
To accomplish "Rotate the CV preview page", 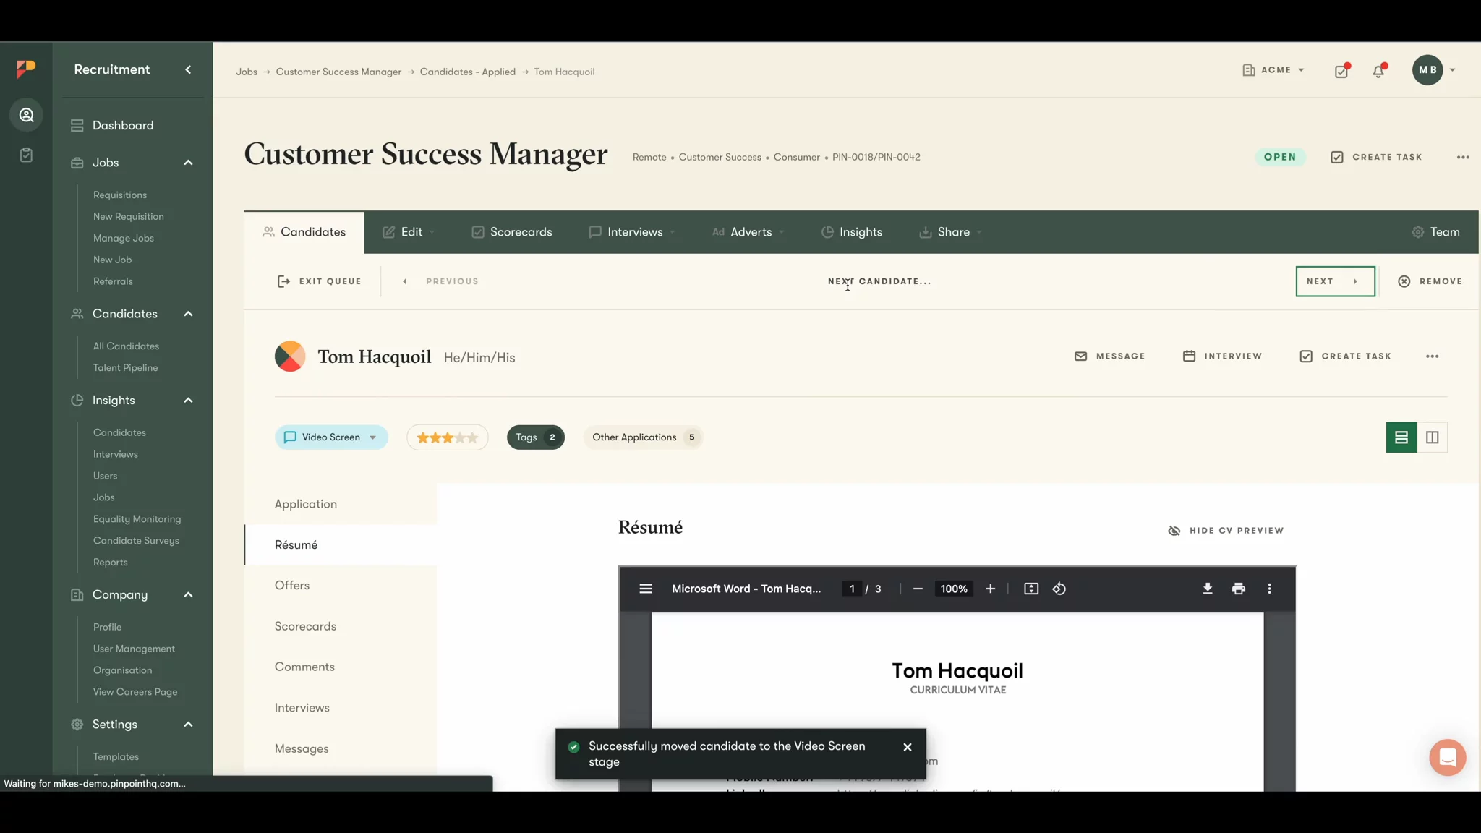I will click(1059, 589).
